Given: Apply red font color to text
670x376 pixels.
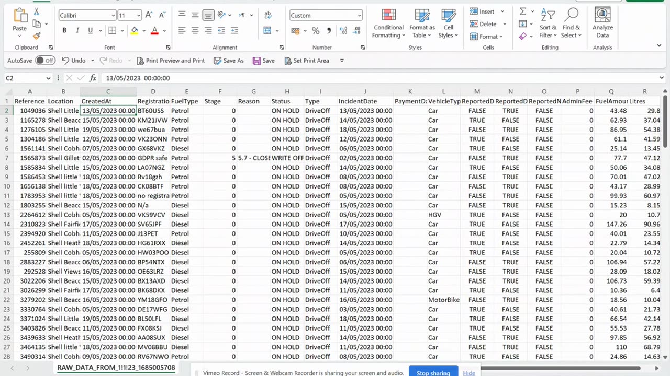Looking at the screenshot, I should click(x=154, y=31).
